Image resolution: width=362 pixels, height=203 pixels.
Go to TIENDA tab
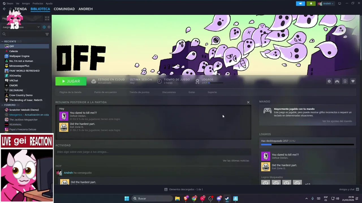pyautogui.click(x=21, y=9)
